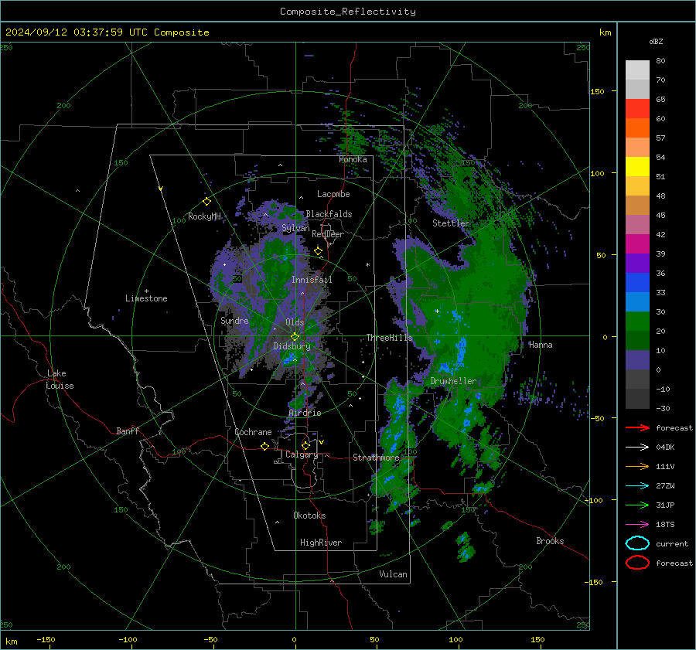Viewport: 696px width, 650px height.
Task: Click the dBZ scale heading
Action: pos(656,41)
